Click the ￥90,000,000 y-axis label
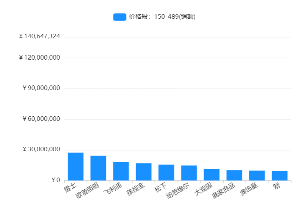 41,88
